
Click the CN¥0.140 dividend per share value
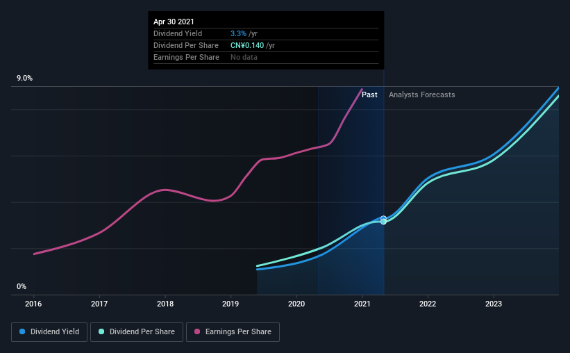247,45
